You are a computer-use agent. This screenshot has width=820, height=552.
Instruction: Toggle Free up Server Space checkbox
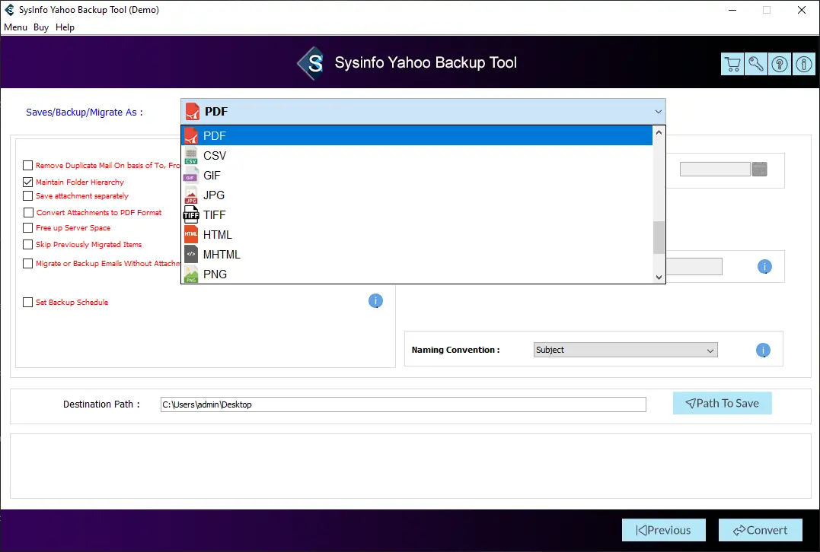click(x=28, y=228)
